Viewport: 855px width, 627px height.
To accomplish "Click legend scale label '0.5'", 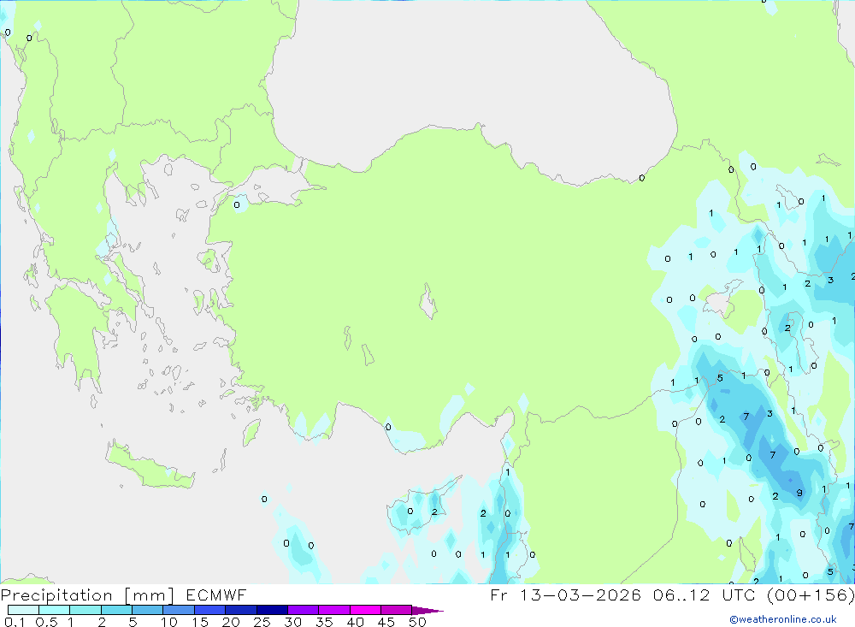I will click(46, 622).
